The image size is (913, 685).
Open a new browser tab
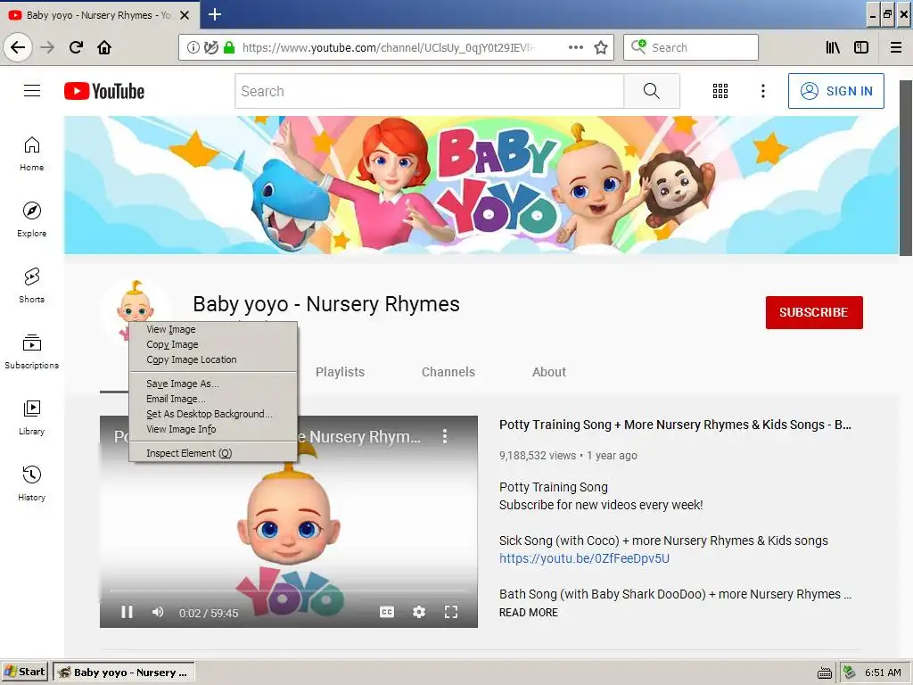tap(214, 14)
